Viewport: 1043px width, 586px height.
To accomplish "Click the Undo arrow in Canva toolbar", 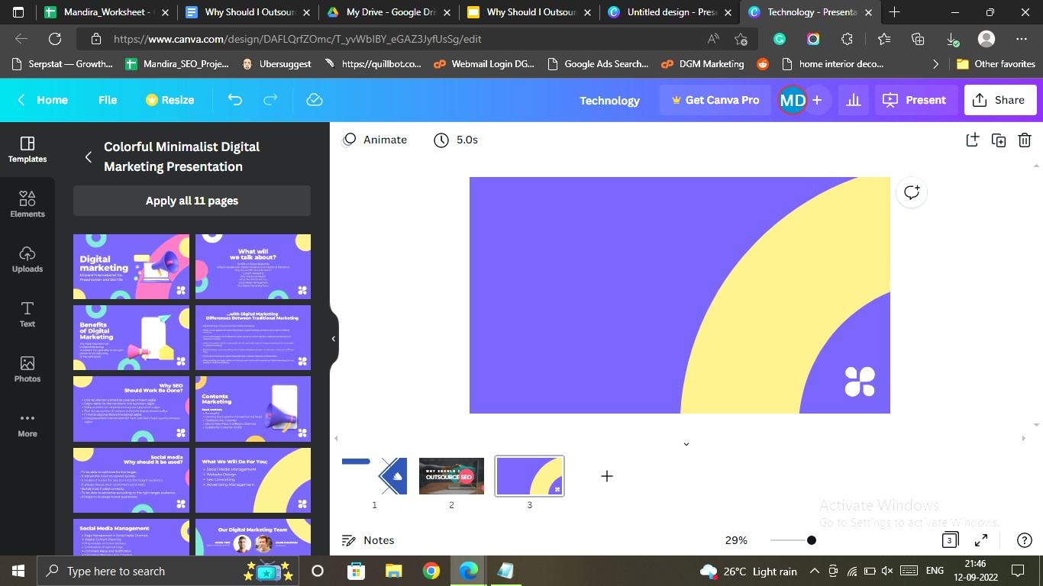I will pyautogui.click(x=235, y=100).
